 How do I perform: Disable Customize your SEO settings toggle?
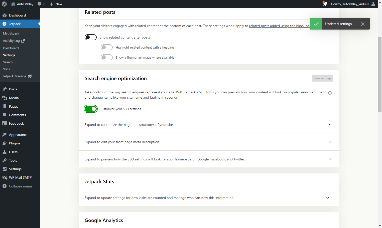click(x=91, y=109)
